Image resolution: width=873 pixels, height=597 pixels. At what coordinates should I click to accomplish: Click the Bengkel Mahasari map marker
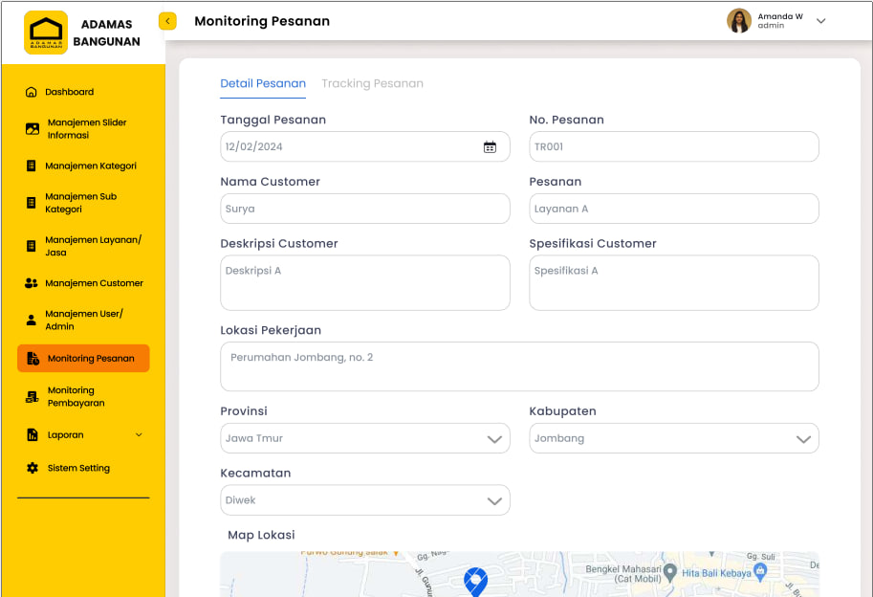[670, 572]
